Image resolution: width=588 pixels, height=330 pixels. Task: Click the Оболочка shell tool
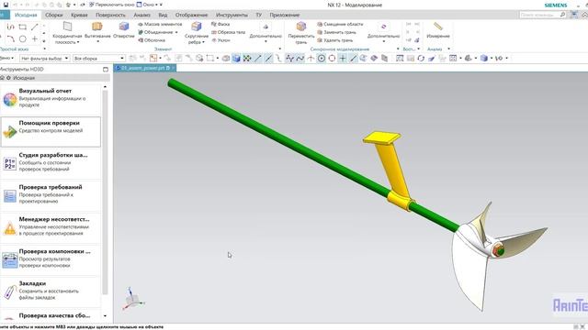pos(152,40)
